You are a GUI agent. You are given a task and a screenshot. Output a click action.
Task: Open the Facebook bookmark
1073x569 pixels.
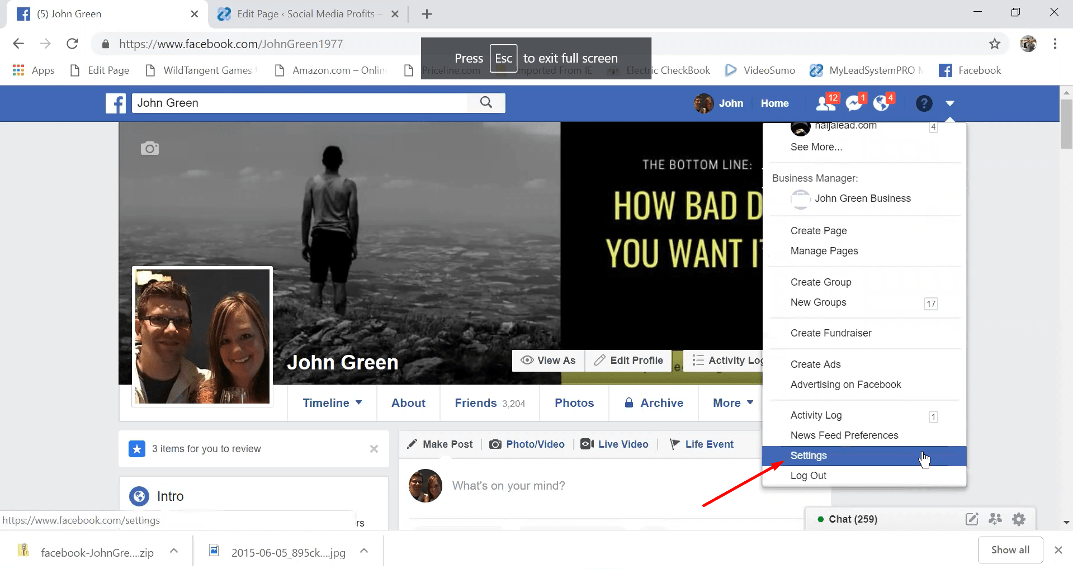pyautogui.click(x=970, y=70)
